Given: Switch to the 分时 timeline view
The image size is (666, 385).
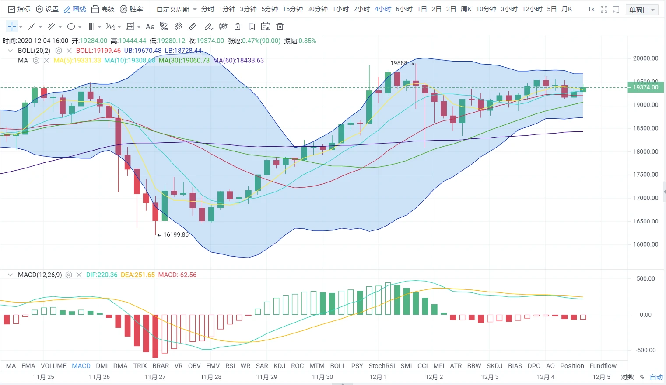Looking at the screenshot, I should pos(208,9).
